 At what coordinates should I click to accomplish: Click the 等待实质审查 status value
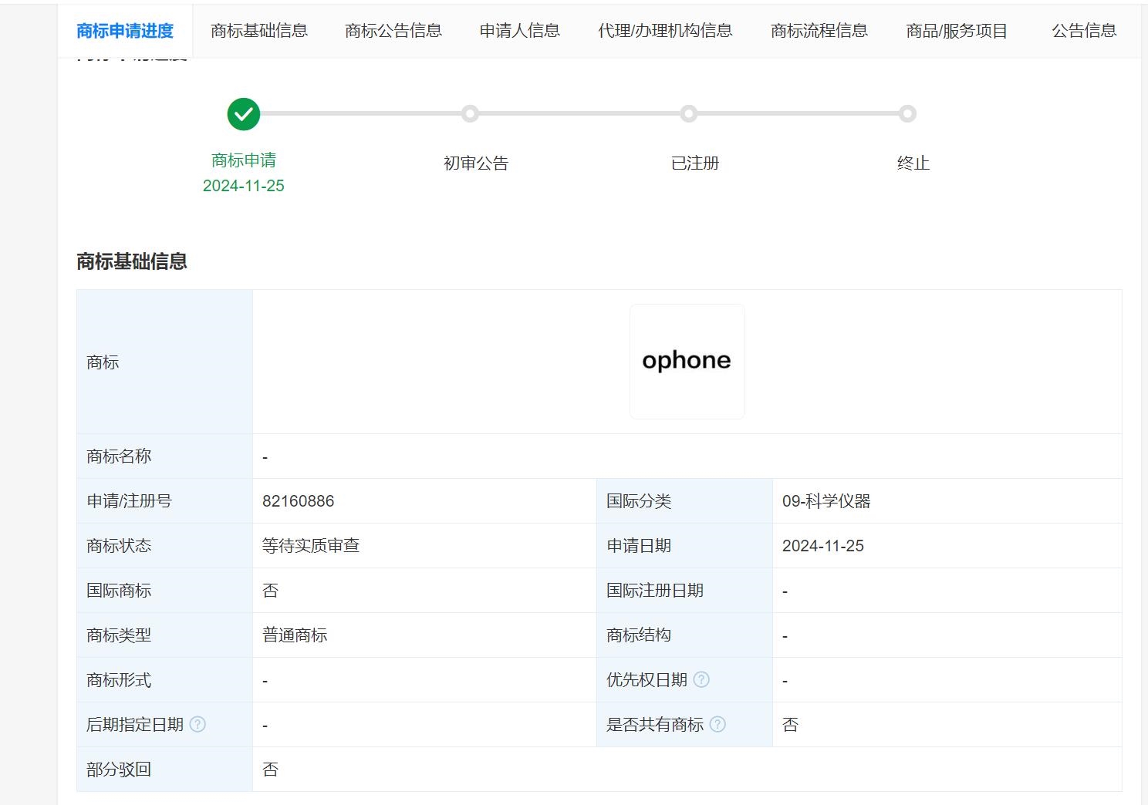coord(311,546)
